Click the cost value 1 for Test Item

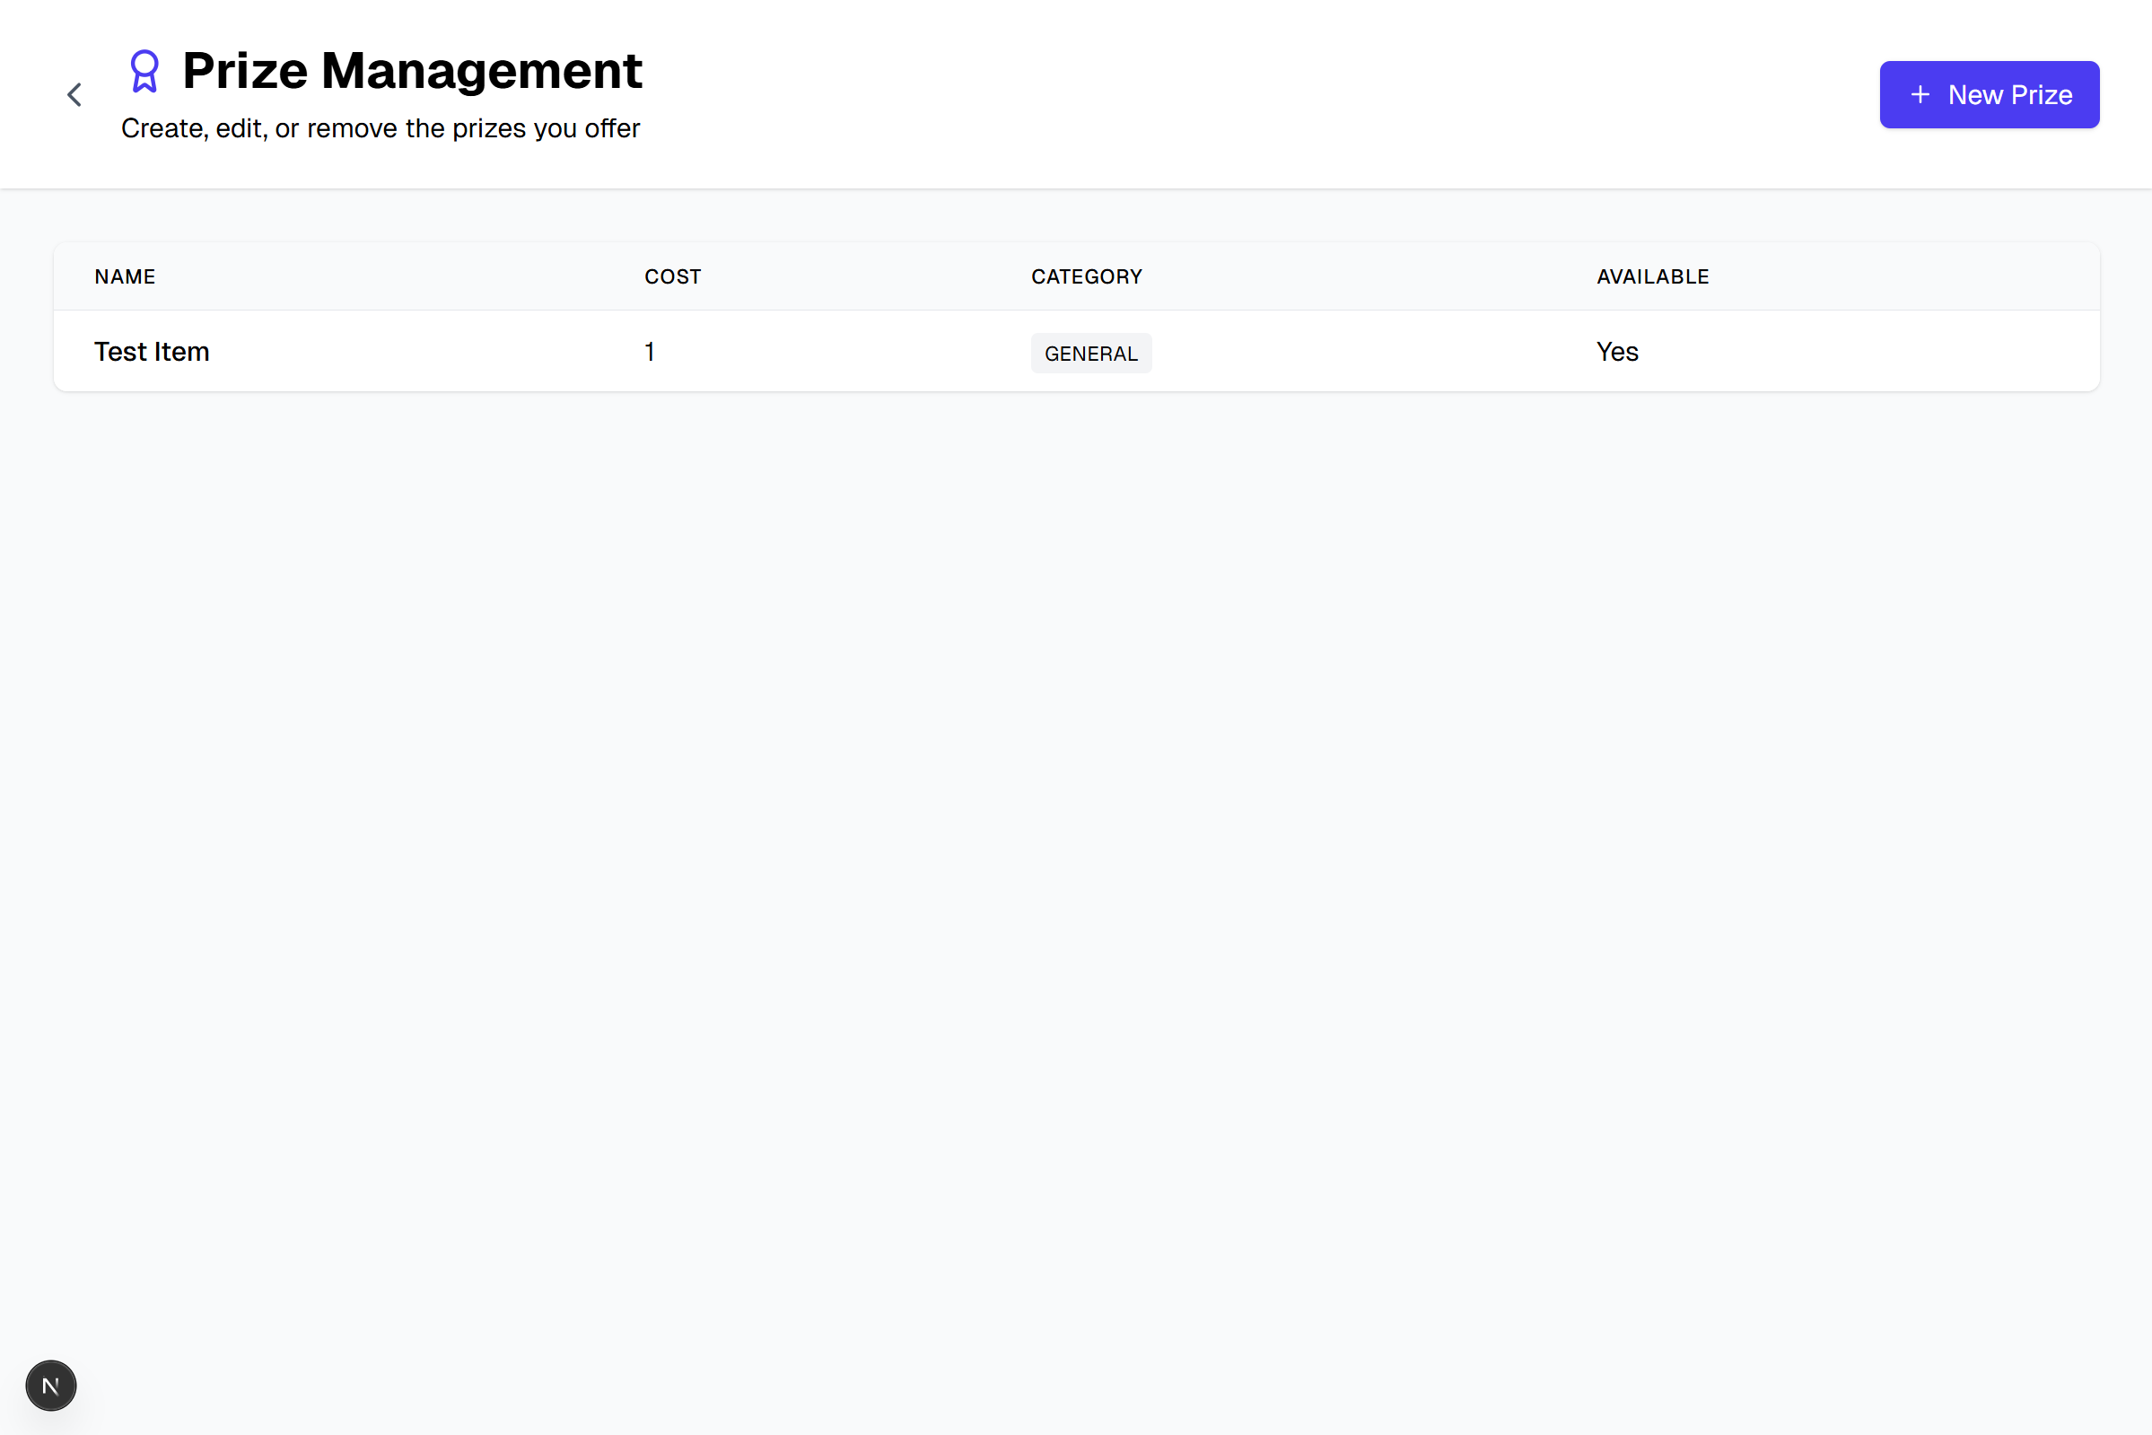650,351
